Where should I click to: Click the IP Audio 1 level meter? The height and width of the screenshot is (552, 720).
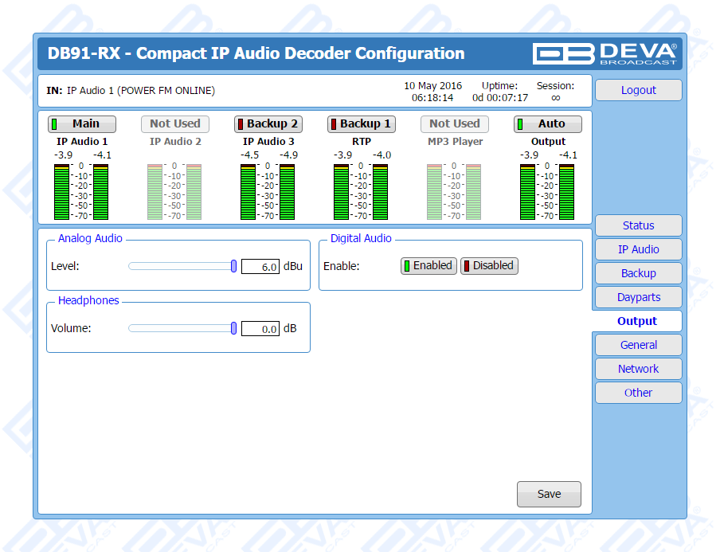(x=82, y=192)
